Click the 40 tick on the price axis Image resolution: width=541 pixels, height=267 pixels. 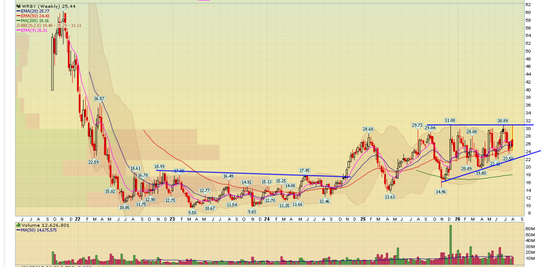pyautogui.click(x=528, y=89)
